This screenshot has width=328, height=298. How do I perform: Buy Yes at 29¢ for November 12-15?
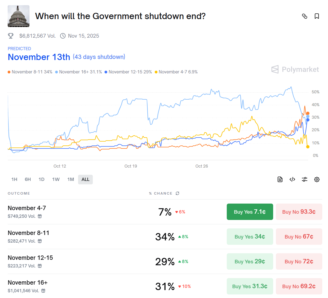(x=250, y=261)
